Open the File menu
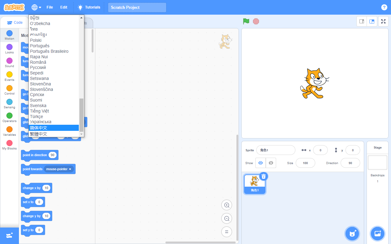The image size is (391, 244). point(50,7)
